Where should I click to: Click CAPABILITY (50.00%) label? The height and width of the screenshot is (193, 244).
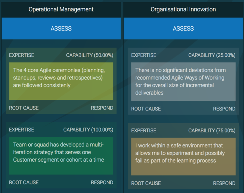90,55
